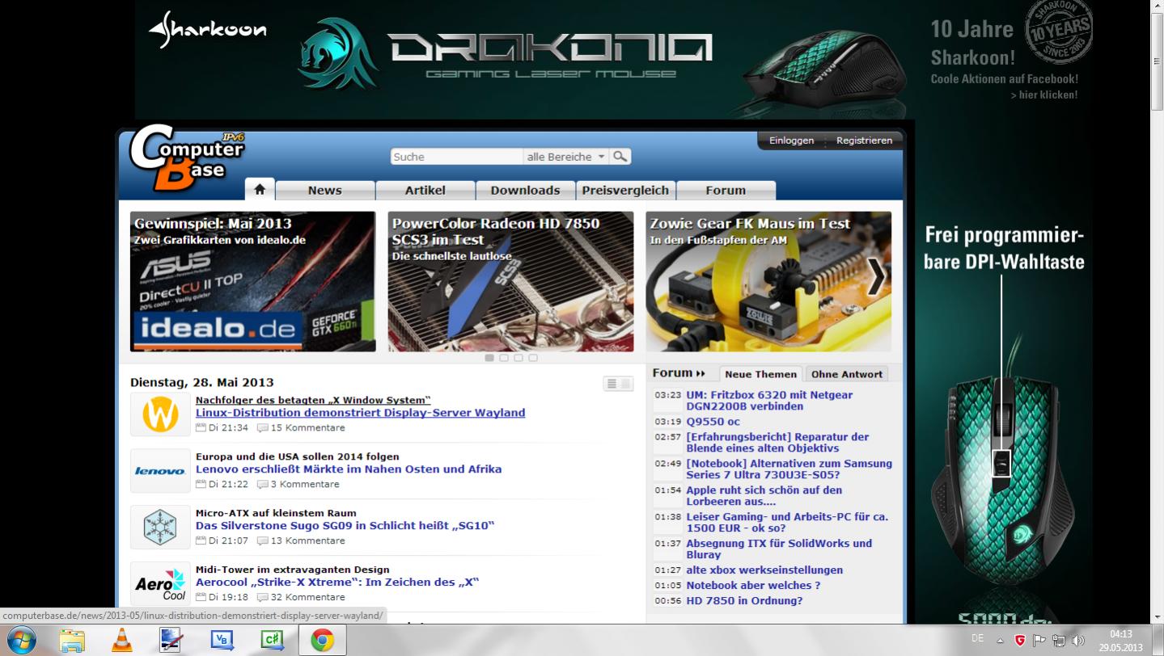The height and width of the screenshot is (656, 1164).
Task: Open Windows Explorer from the taskbar
Action: 72,641
